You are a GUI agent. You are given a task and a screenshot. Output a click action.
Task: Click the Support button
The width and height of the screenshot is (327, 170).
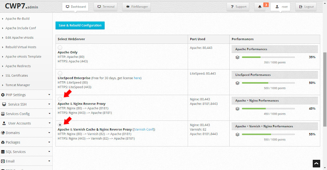click(x=238, y=7)
